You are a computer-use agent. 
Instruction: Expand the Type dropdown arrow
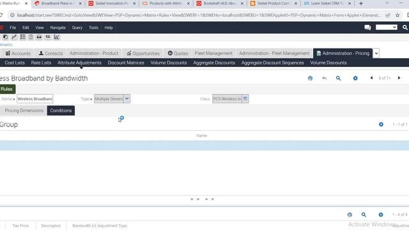127,98
